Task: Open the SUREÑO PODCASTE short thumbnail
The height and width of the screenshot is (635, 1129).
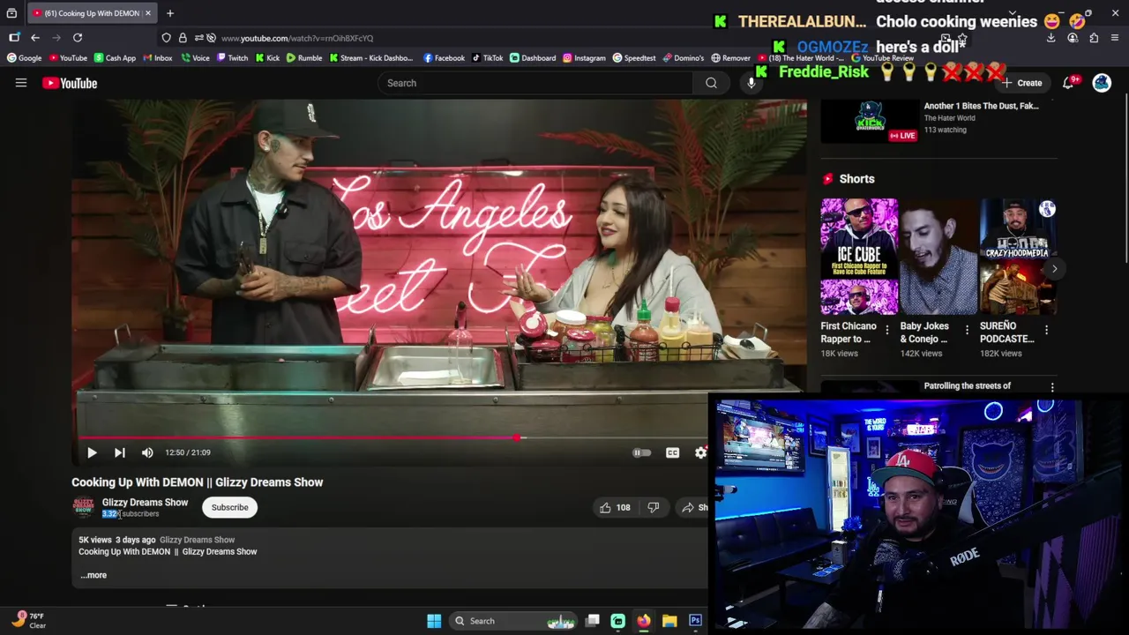Action: point(1018,257)
